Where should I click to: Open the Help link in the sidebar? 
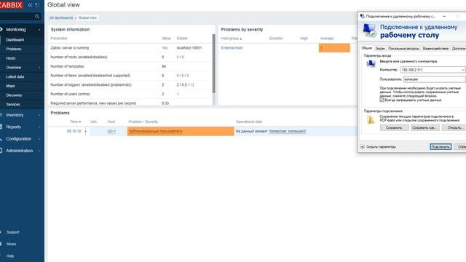(10, 256)
